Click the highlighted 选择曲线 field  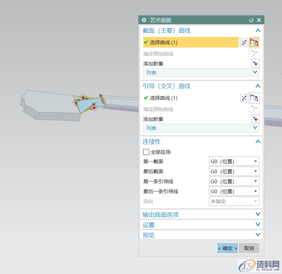[191, 42]
